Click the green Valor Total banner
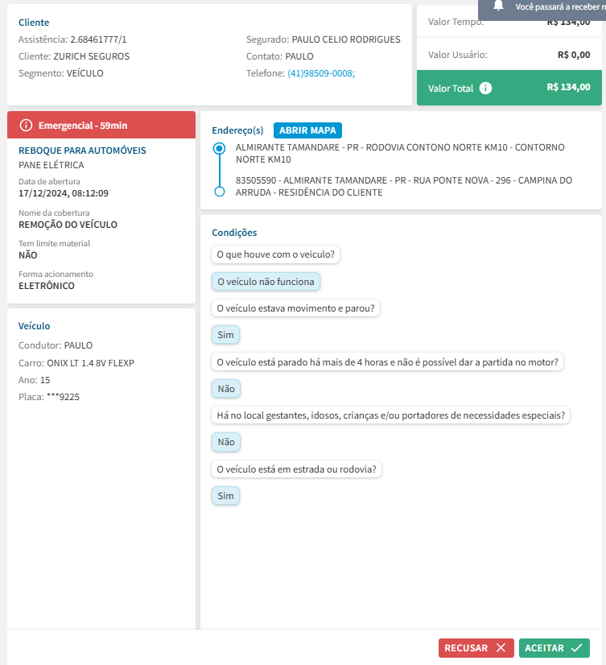This screenshot has height=665, width=606. 509,88
